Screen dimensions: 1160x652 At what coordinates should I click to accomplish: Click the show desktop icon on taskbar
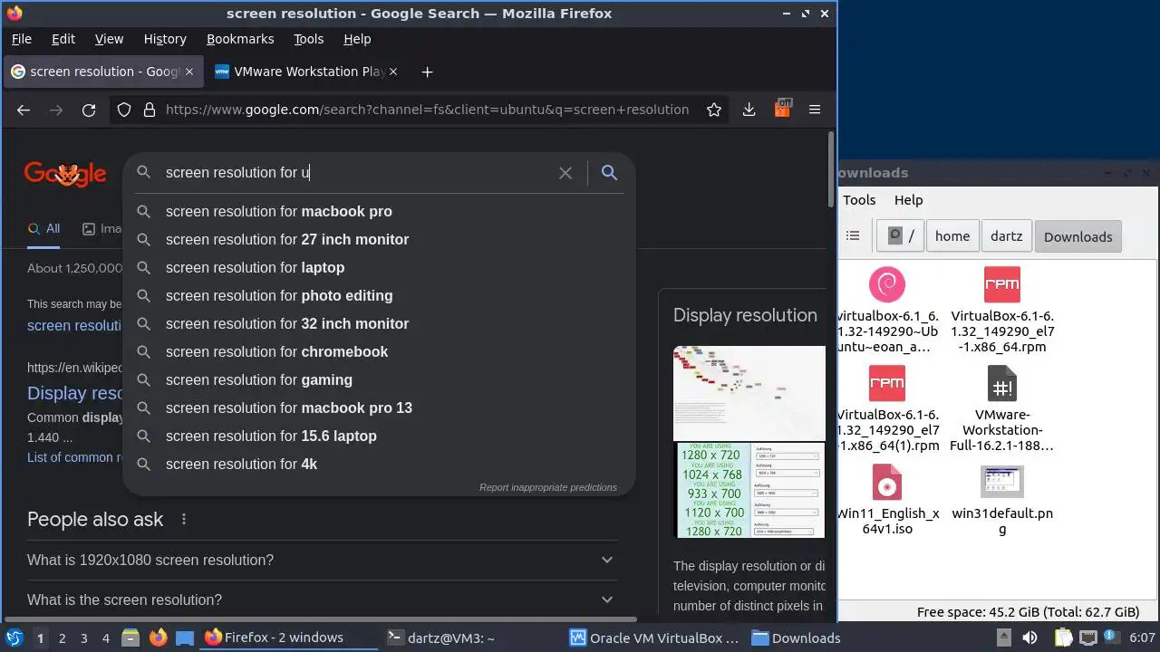pyautogui.click(x=185, y=638)
